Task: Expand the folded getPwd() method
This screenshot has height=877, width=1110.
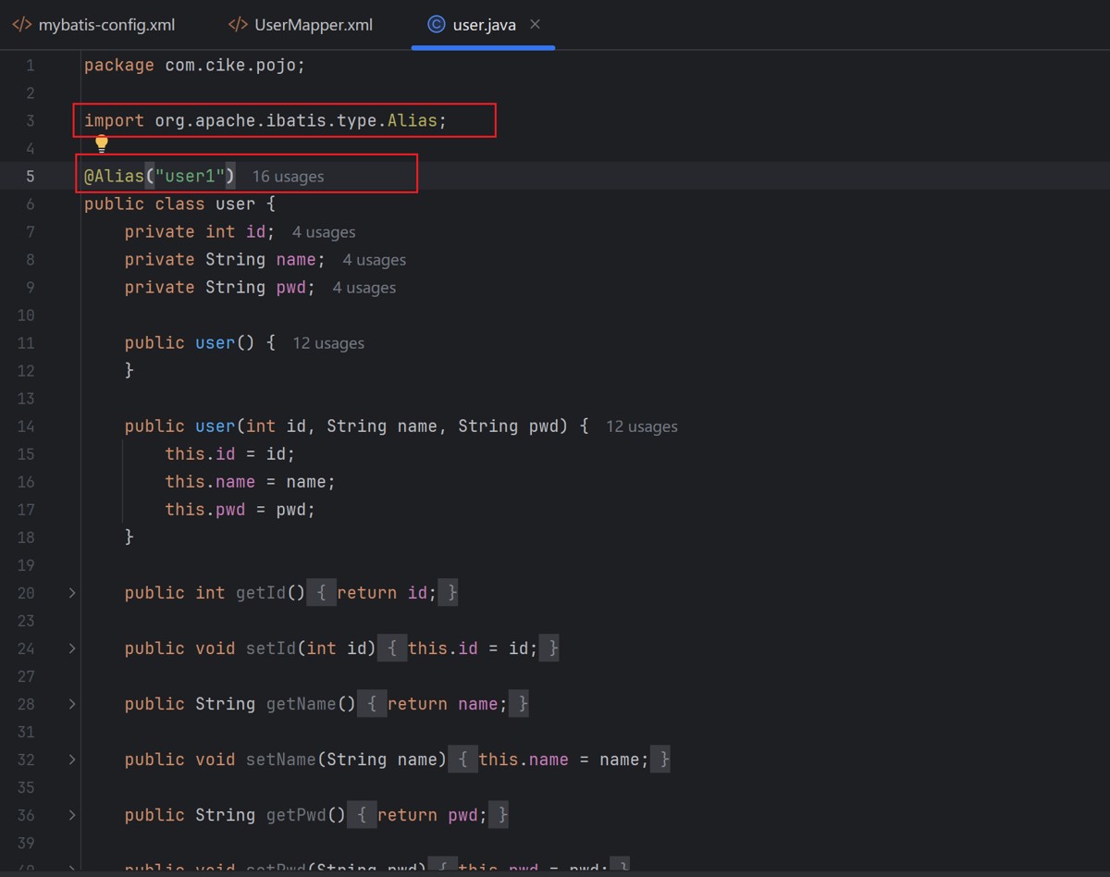Action: pyautogui.click(x=72, y=815)
